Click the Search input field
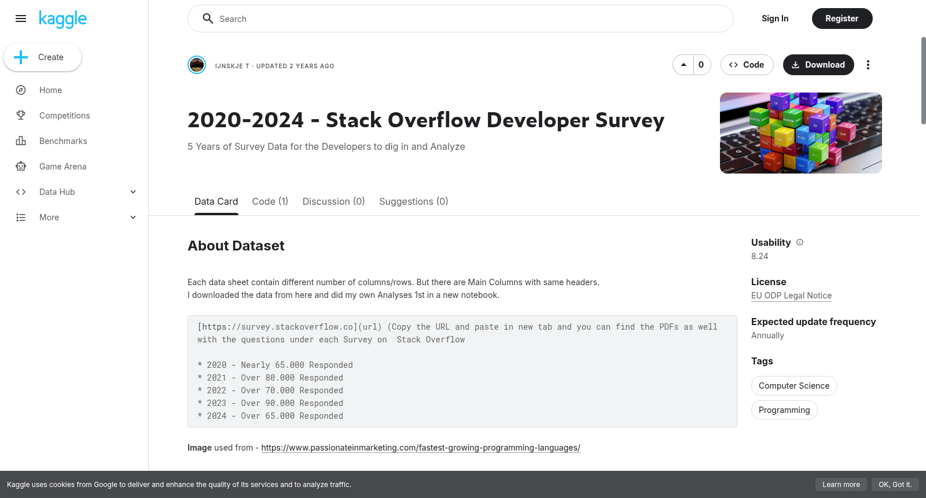926x498 pixels. click(x=461, y=19)
